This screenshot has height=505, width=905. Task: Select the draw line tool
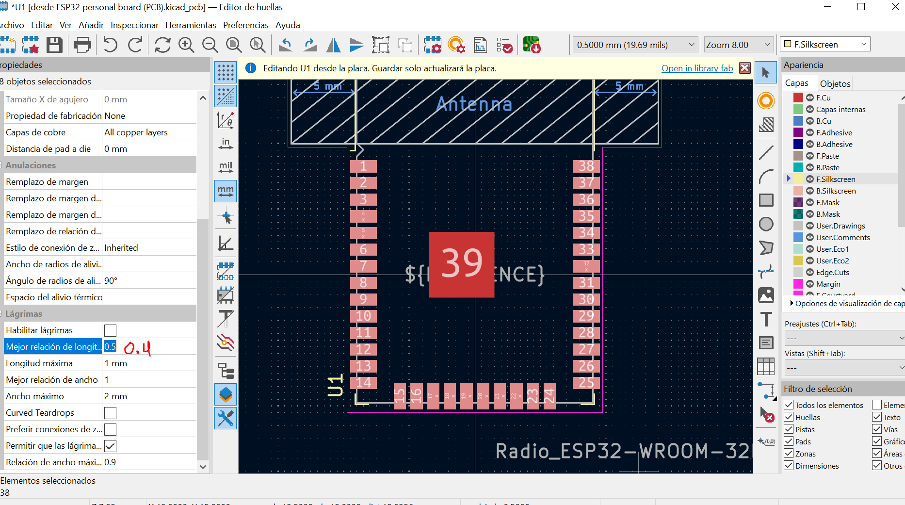[766, 153]
